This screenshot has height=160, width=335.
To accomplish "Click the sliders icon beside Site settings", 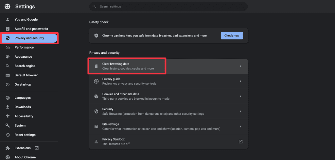I will [x=97, y=126].
